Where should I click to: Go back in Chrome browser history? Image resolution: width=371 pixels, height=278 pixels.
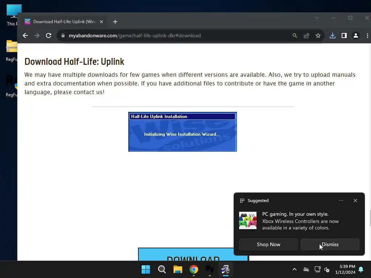point(25,35)
